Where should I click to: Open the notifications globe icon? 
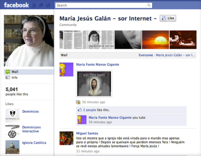[48, 5]
